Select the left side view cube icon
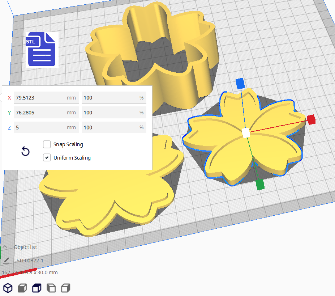 (51, 288)
